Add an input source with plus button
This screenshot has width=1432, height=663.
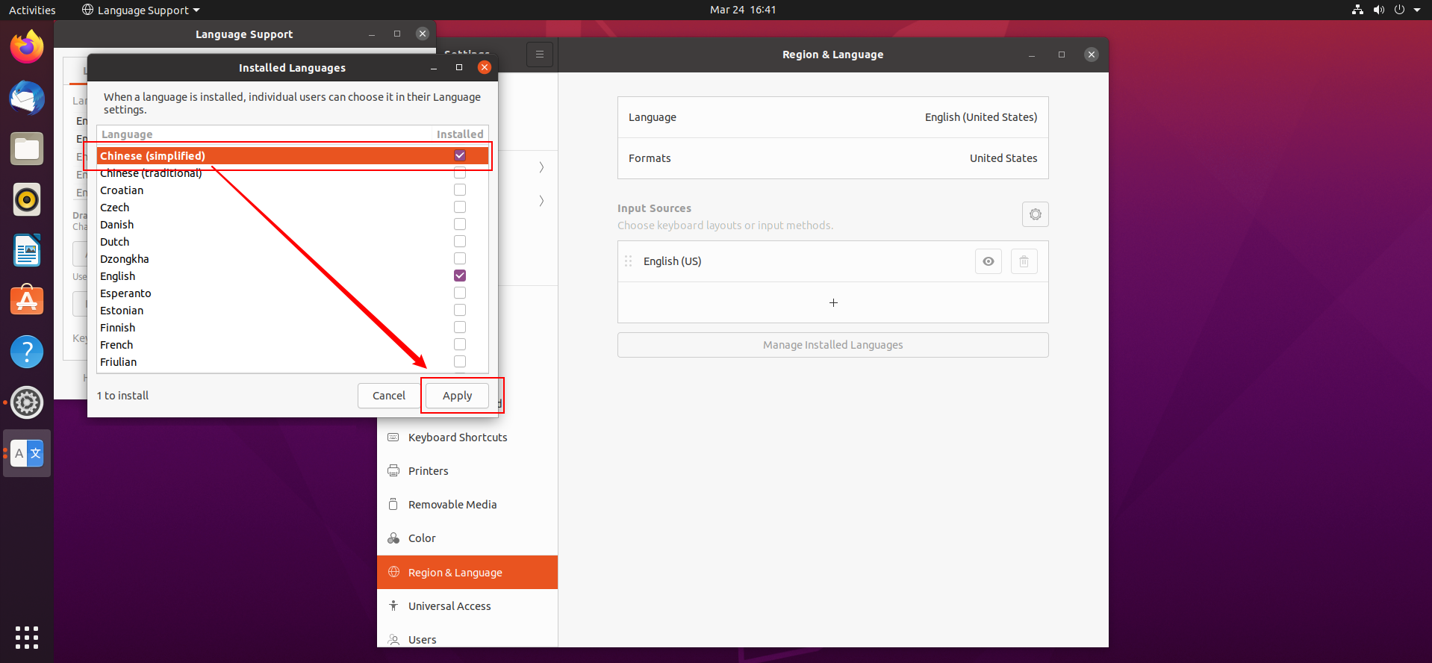click(833, 302)
